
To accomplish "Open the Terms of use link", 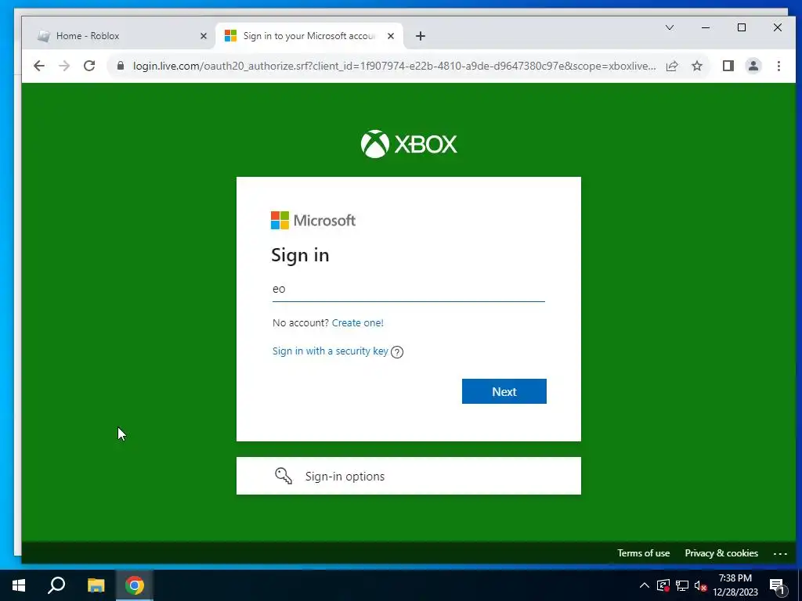I will tap(644, 553).
